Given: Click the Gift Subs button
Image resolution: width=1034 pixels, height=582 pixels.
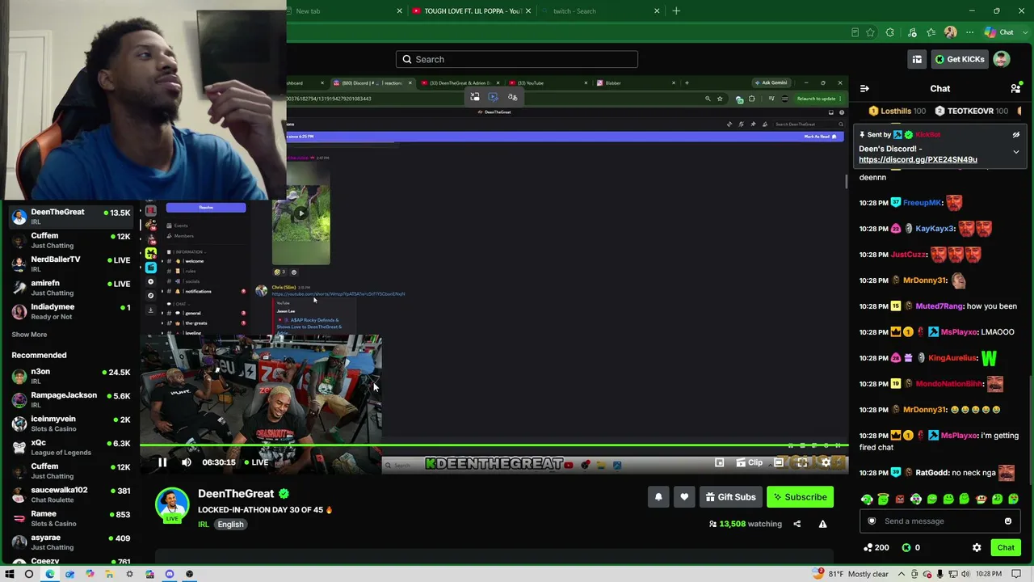Looking at the screenshot, I should pyautogui.click(x=730, y=497).
